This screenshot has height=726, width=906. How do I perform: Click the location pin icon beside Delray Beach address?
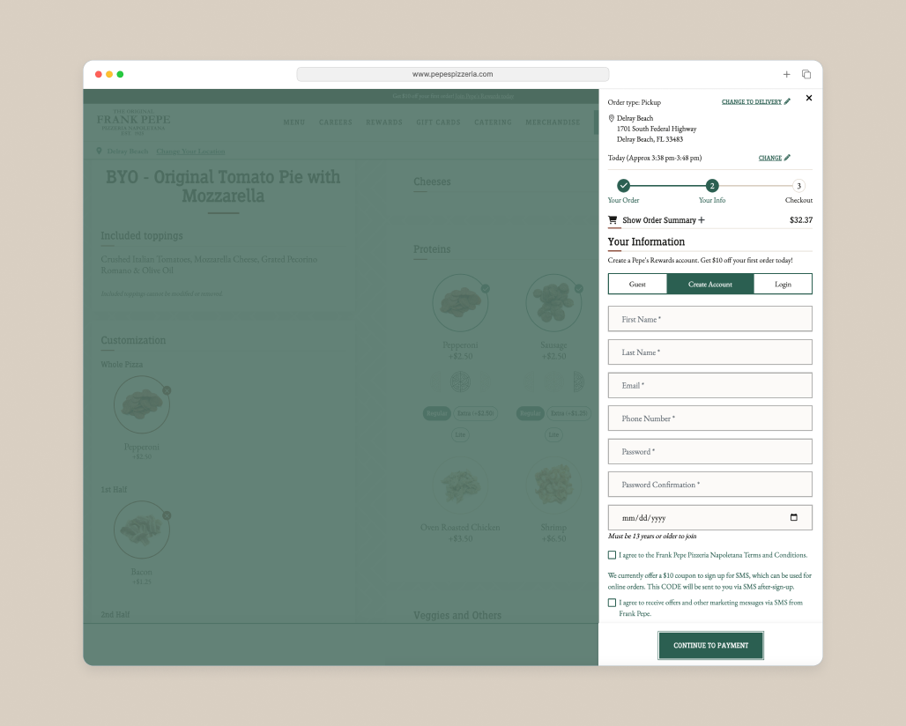tap(611, 118)
